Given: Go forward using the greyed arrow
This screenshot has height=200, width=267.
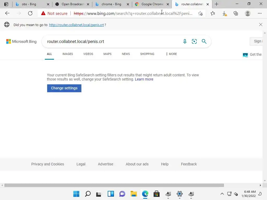Looking at the screenshot, I should click(19, 13).
